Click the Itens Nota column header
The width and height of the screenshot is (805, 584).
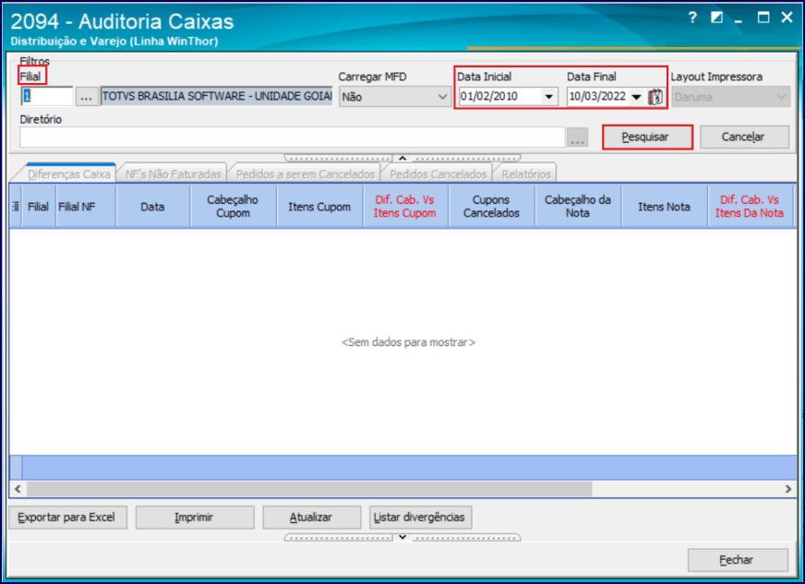(x=665, y=207)
